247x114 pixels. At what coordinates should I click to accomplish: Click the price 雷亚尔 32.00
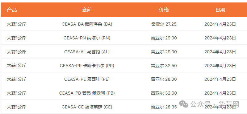[x=164, y=93]
